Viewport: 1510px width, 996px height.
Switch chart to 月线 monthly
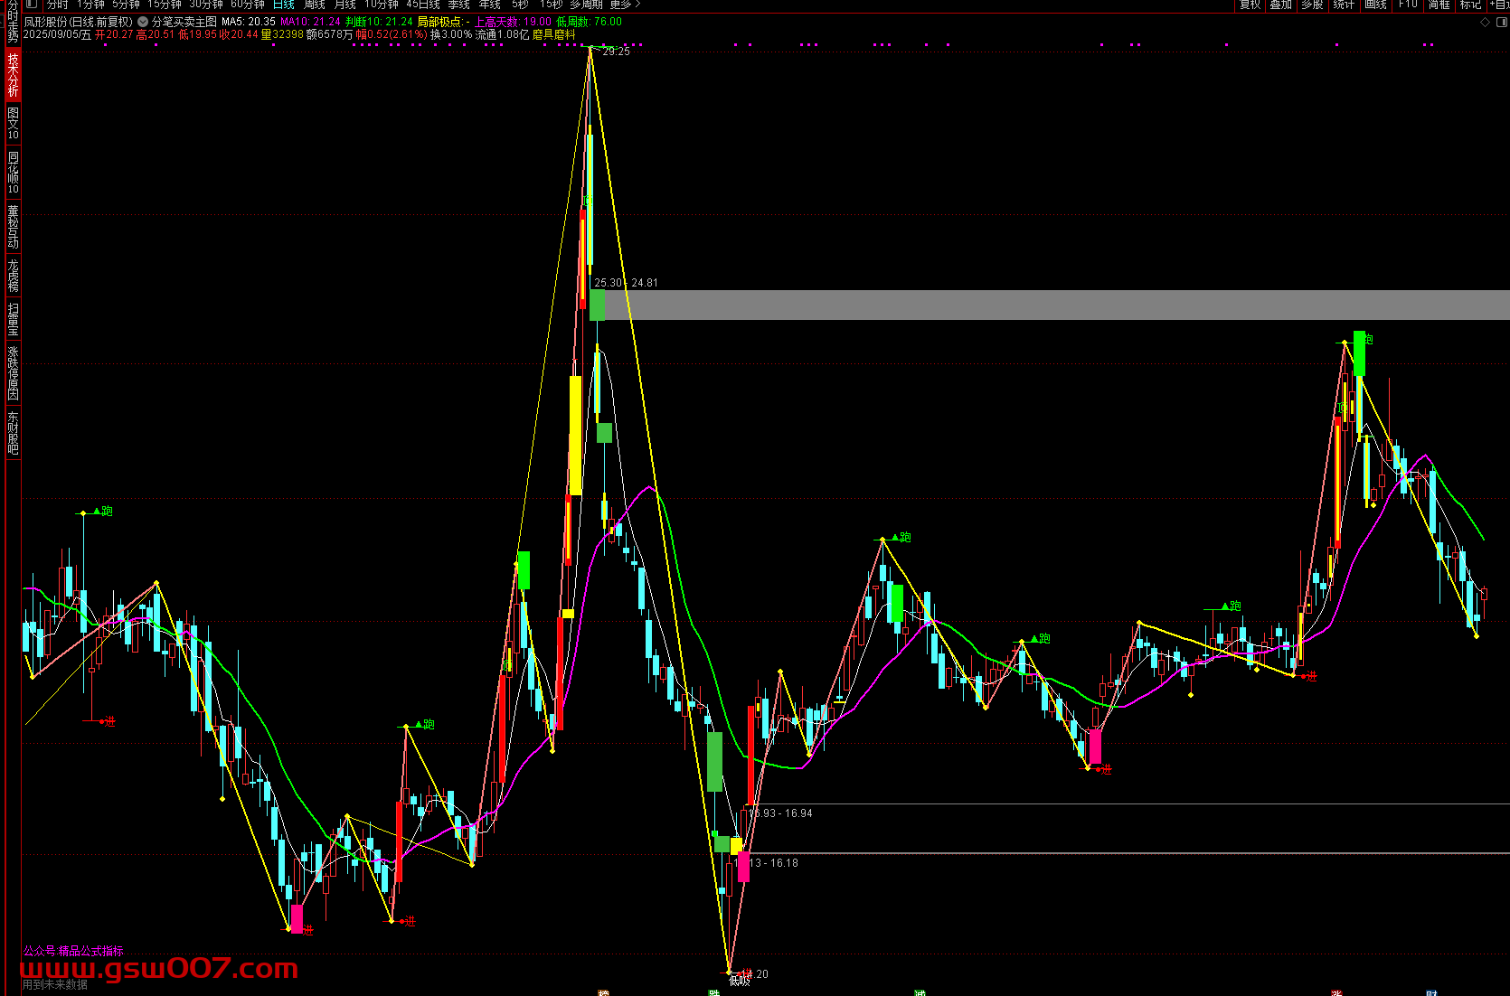tap(345, 5)
